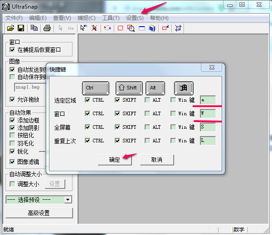Screen dimensions: 272x235
Task: Click the Shift key image in dialog
Action: coord(129,88)
